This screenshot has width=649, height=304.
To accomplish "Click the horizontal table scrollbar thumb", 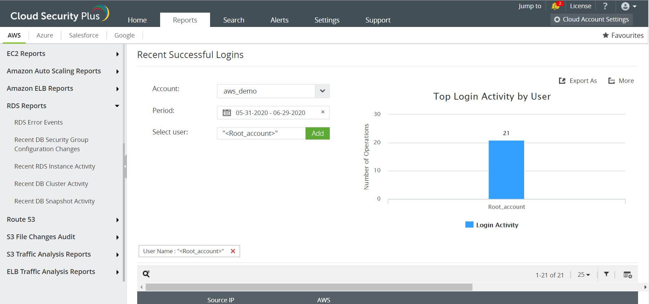I will coord(309,287).
